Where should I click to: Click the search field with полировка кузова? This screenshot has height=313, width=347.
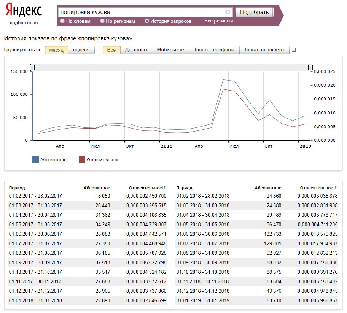click(x=141, y=12)
